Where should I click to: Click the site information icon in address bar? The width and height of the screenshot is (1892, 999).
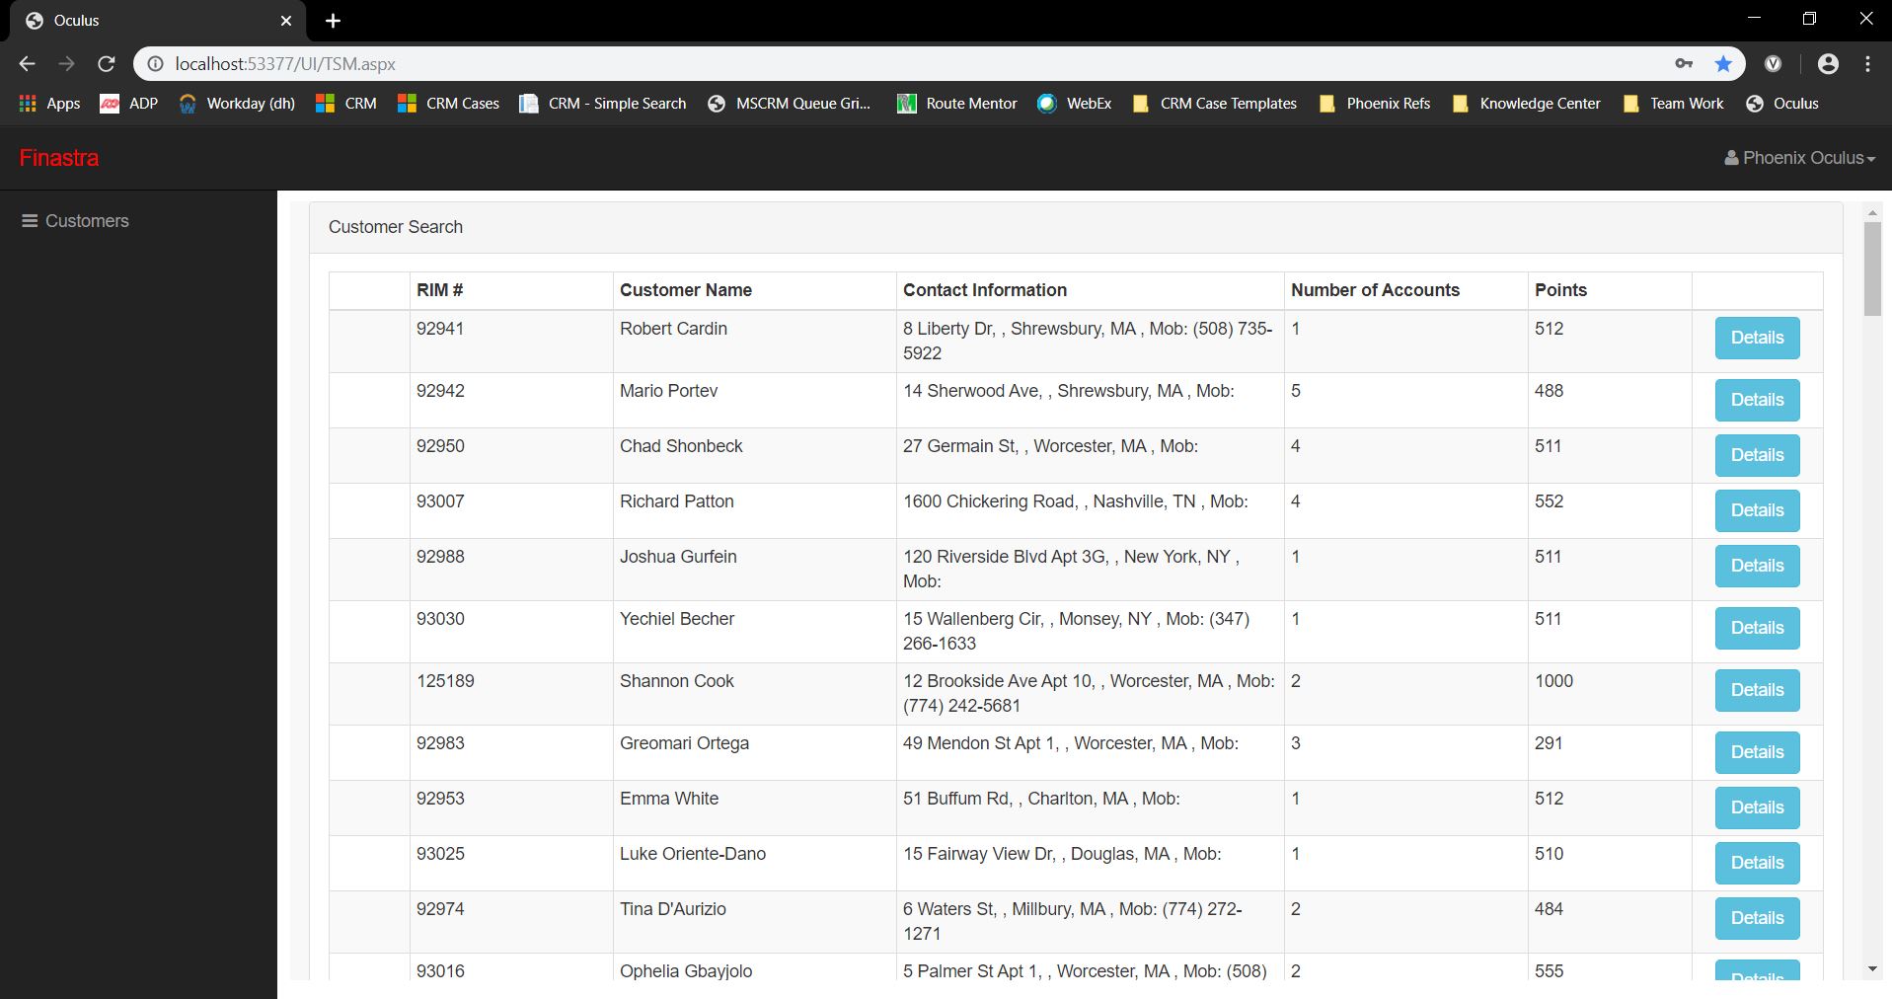click(155, 64)
